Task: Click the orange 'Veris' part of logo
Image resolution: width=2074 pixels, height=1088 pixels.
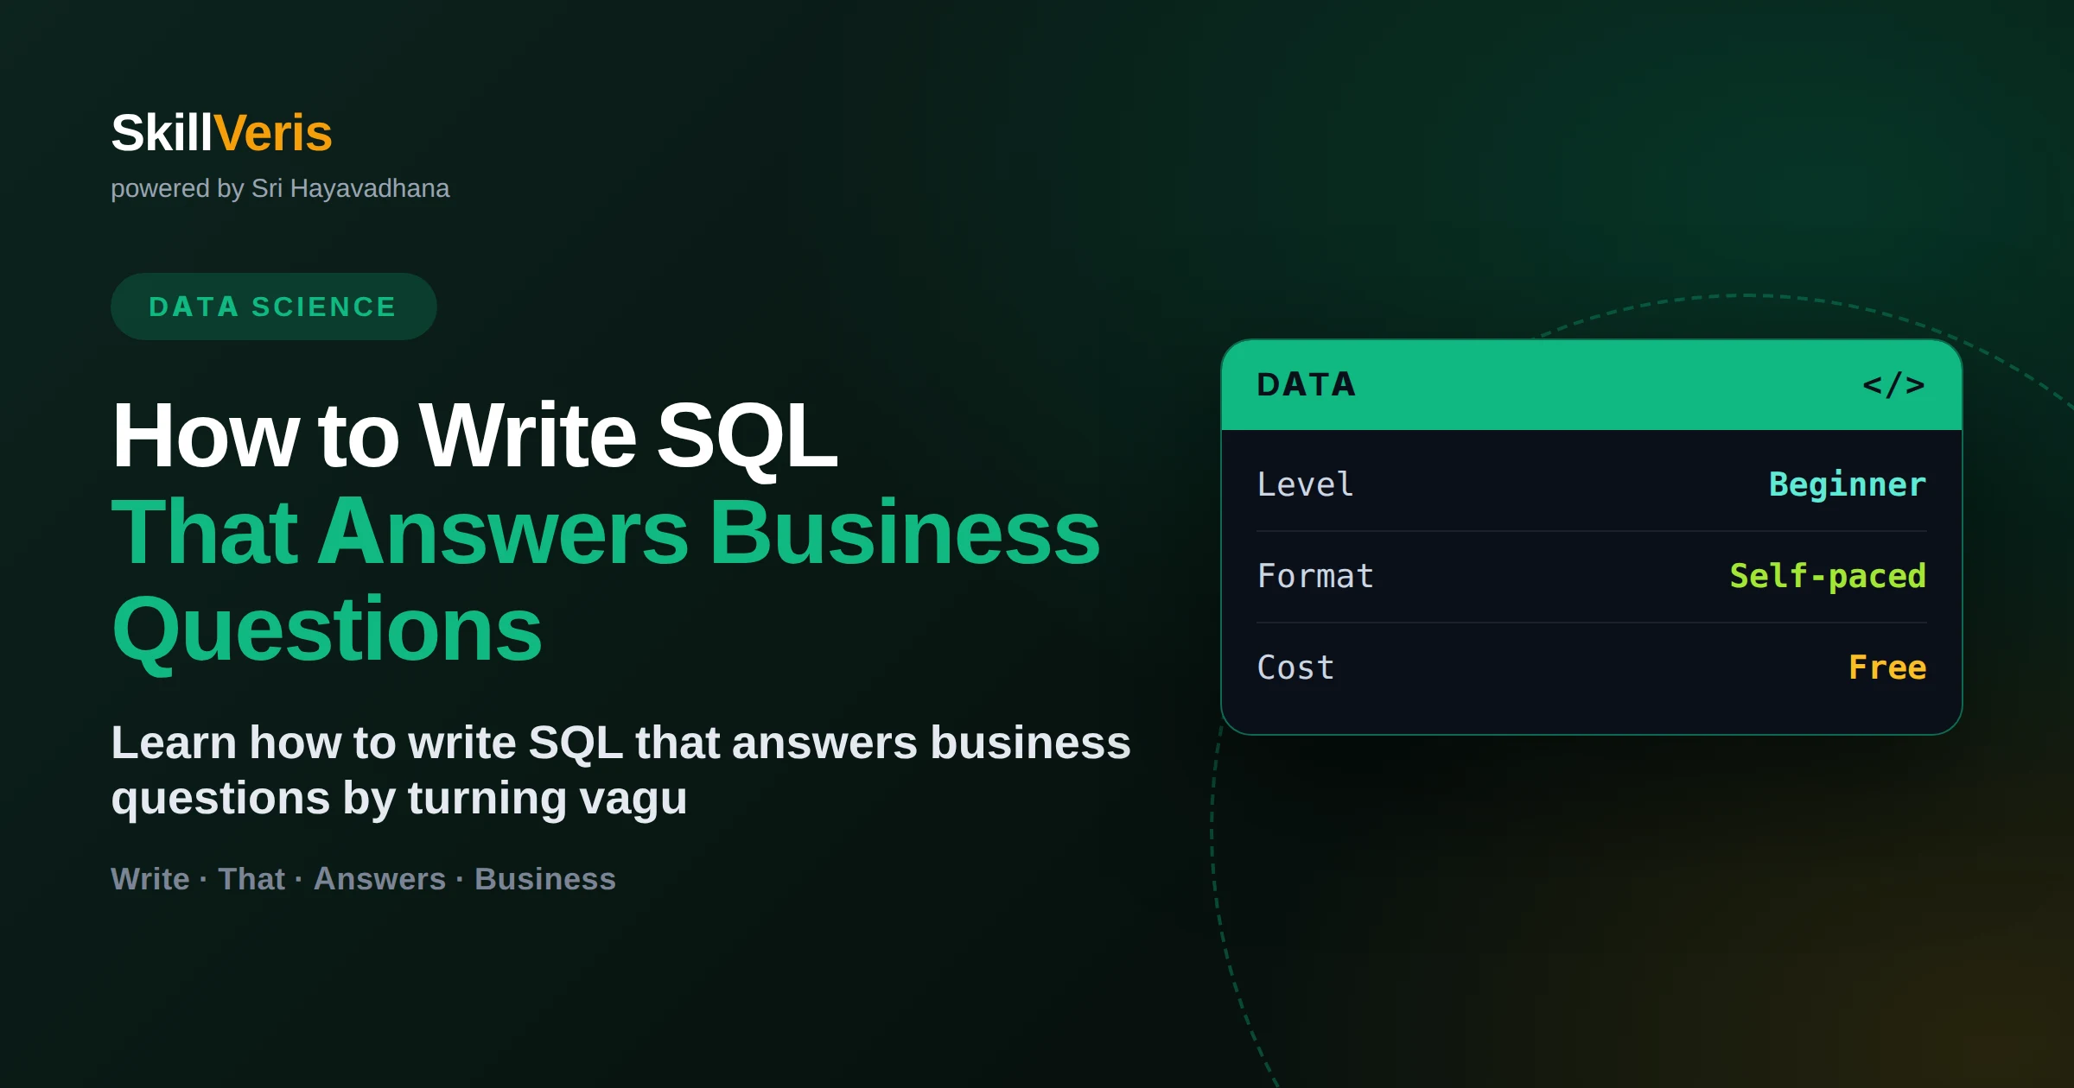Action: click(273, 133)
